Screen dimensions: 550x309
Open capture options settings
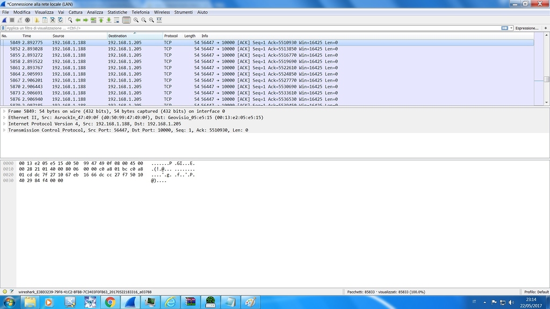tap(28, 20)
